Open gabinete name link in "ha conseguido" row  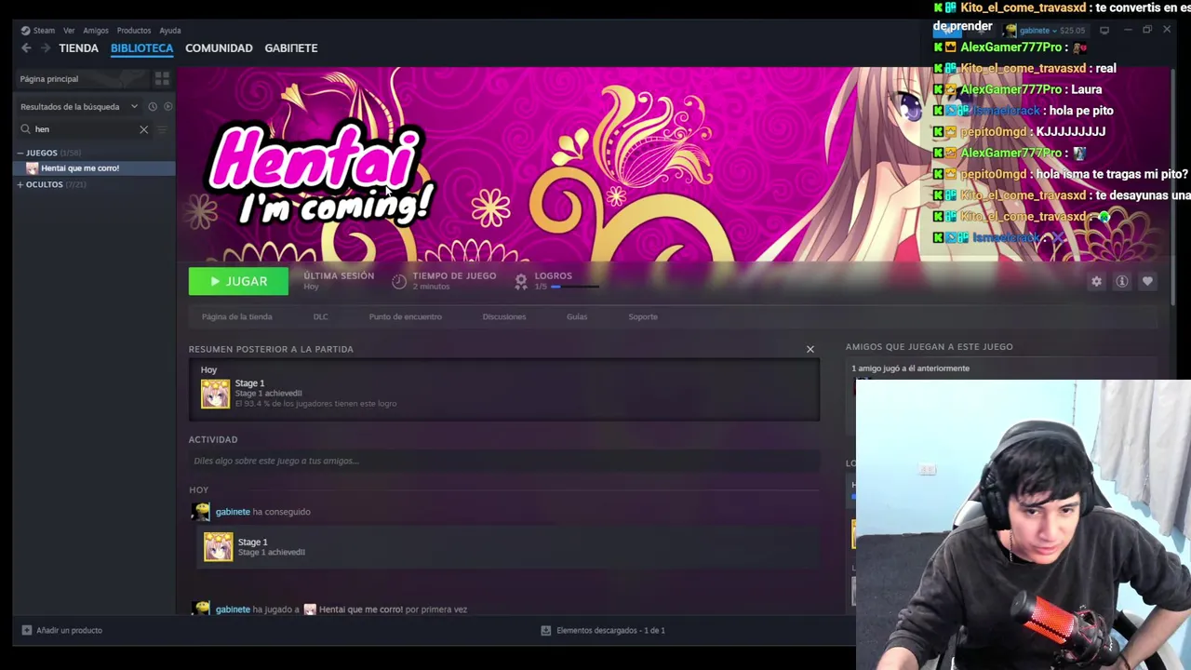tap(233, 512)
